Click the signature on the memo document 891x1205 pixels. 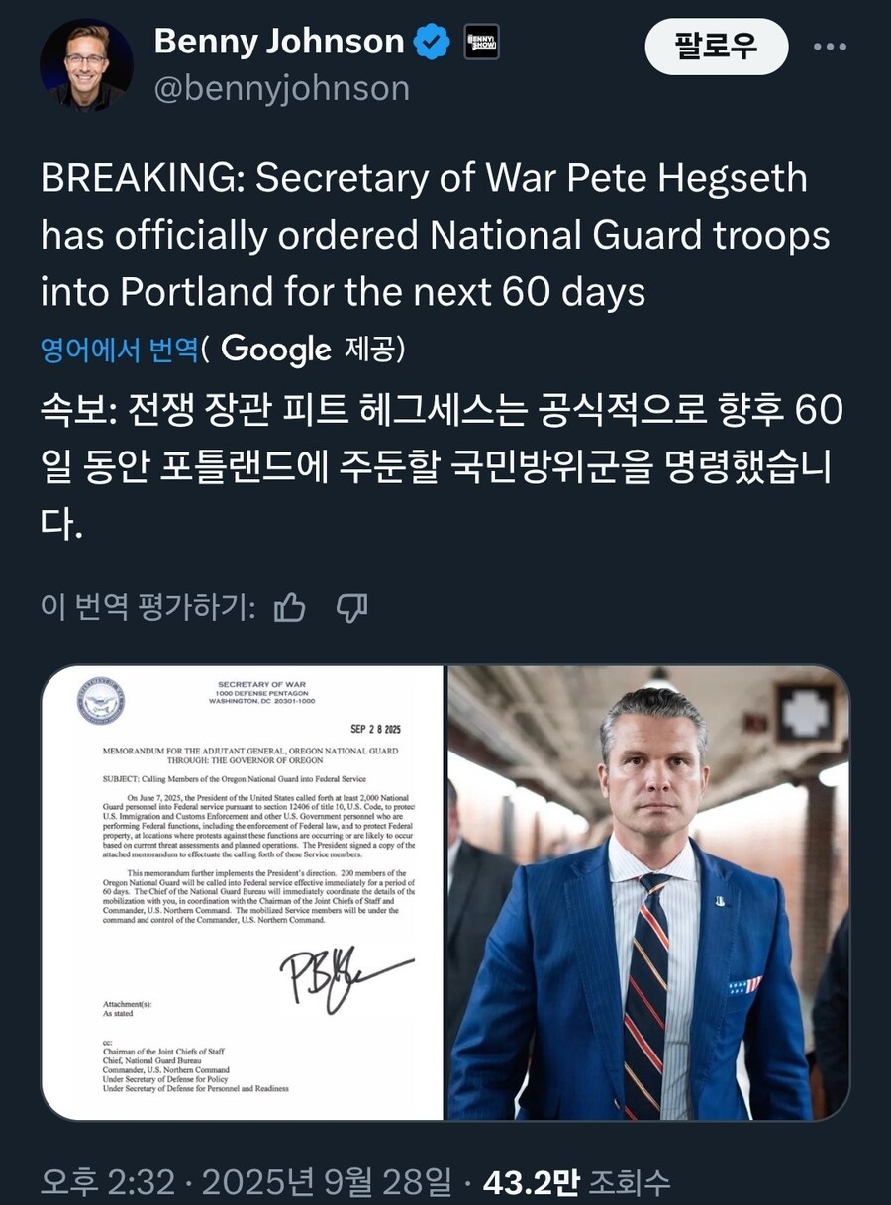click(x=342, y=973)
